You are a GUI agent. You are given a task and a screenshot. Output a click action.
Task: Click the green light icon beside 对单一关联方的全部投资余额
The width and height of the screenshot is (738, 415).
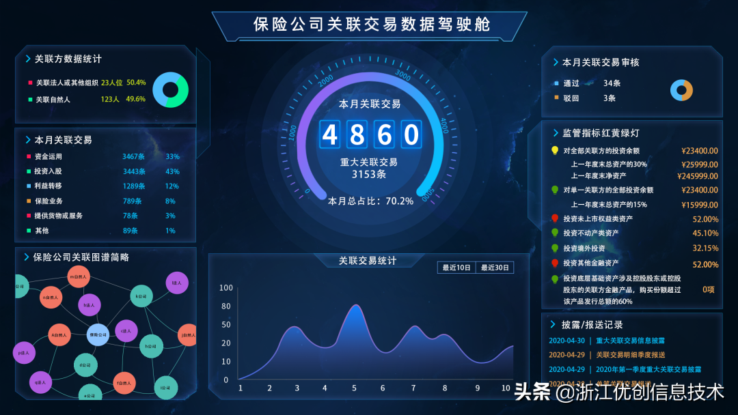(554, 190)
